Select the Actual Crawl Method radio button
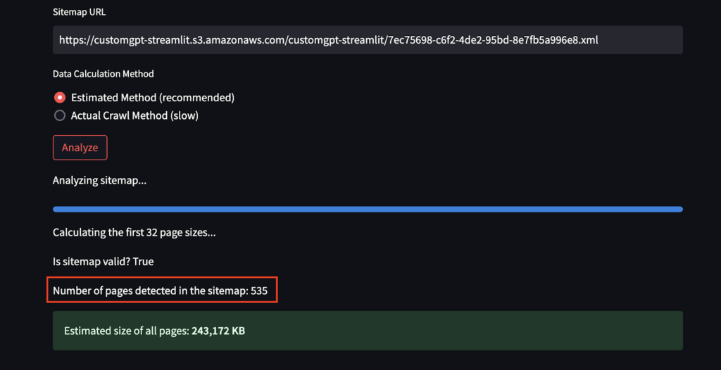 [x=60, y=115]
